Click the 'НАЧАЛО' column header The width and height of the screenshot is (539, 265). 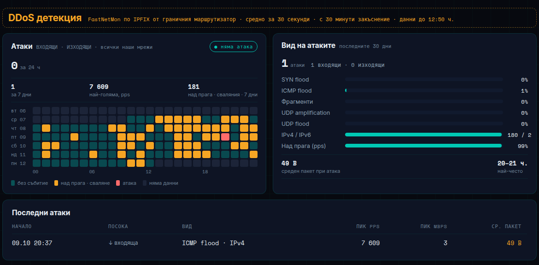[22, 226]
